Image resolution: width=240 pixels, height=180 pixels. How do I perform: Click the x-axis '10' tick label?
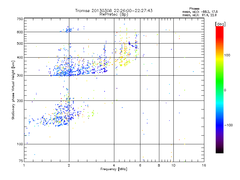(173, 165)
